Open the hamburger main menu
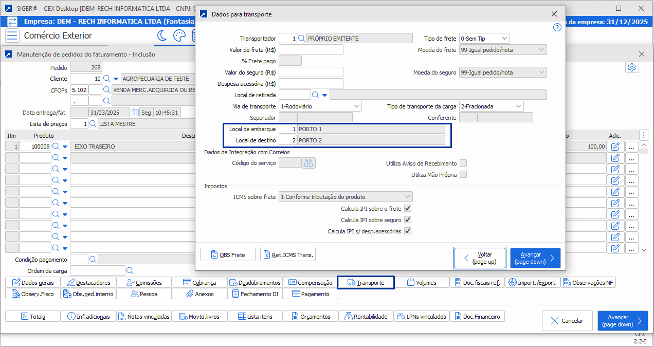Screen dimensions: 654x347 (13, 35)
